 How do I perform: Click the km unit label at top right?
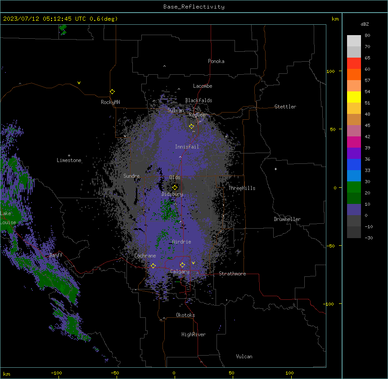[x=335, y=19]
